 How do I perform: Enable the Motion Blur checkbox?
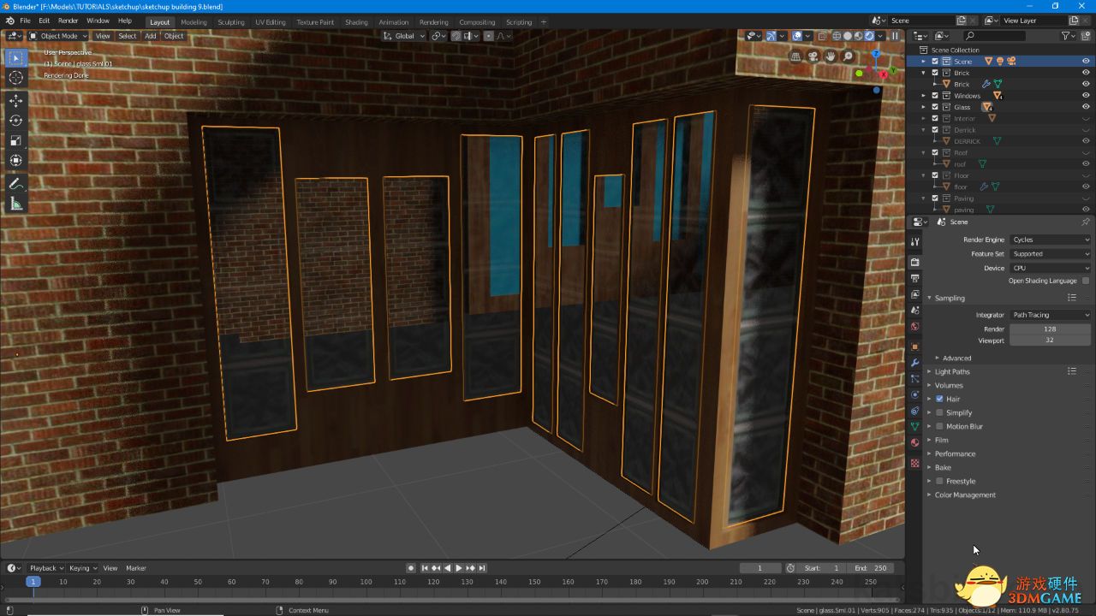pyautogui.click(x=939, y=426)
